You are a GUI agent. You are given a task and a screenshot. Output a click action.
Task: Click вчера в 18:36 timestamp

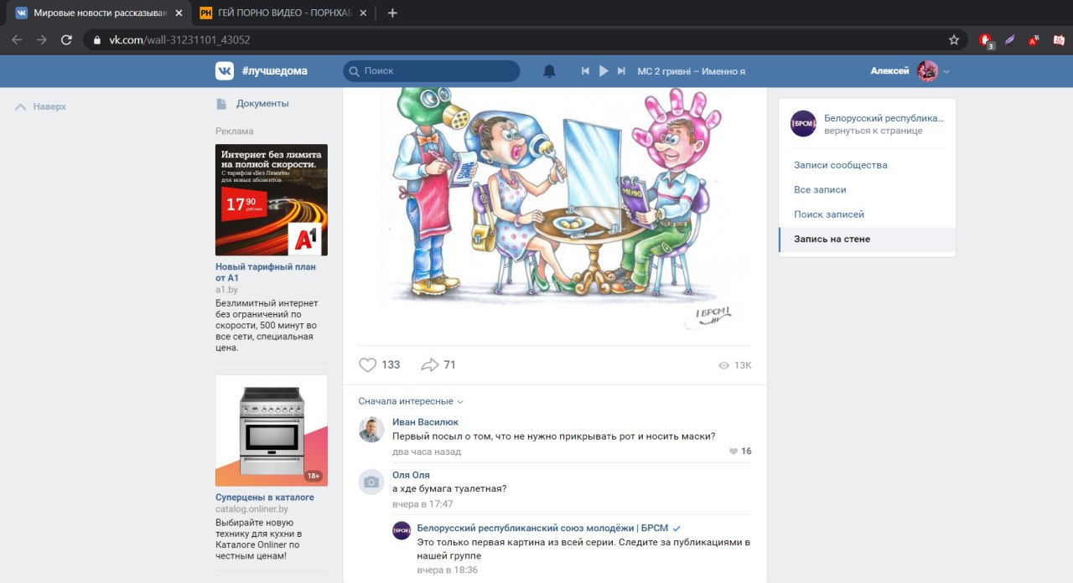[x=448, y=570]
